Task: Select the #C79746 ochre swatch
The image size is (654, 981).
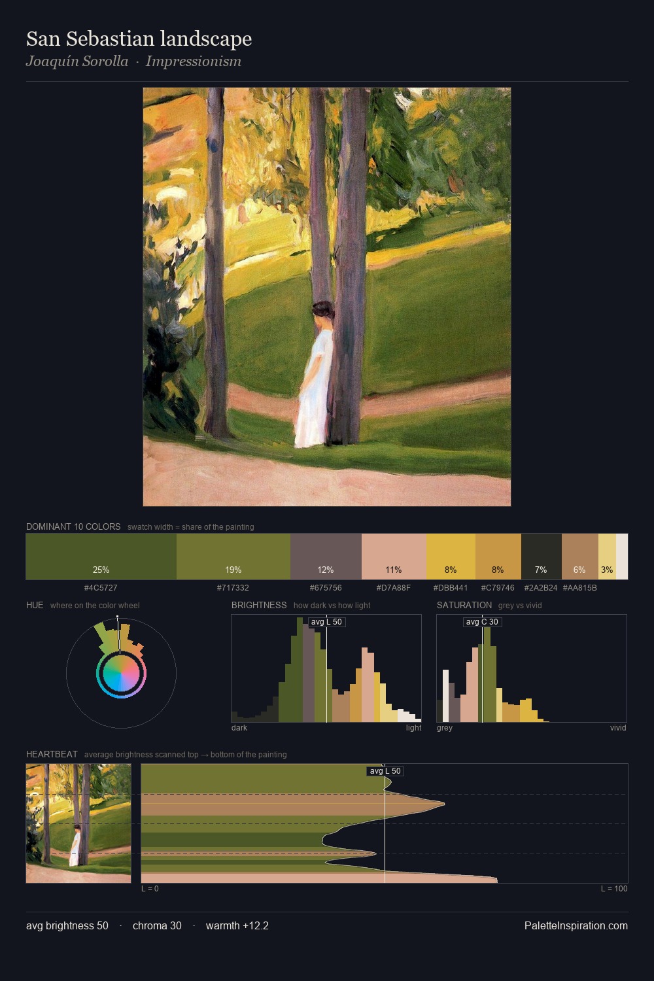Action: point(498,557)
